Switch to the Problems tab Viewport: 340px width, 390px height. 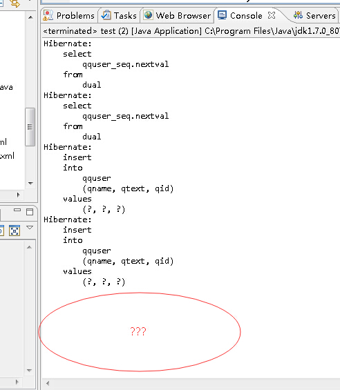pyautogui.click(x=69, y=15)
